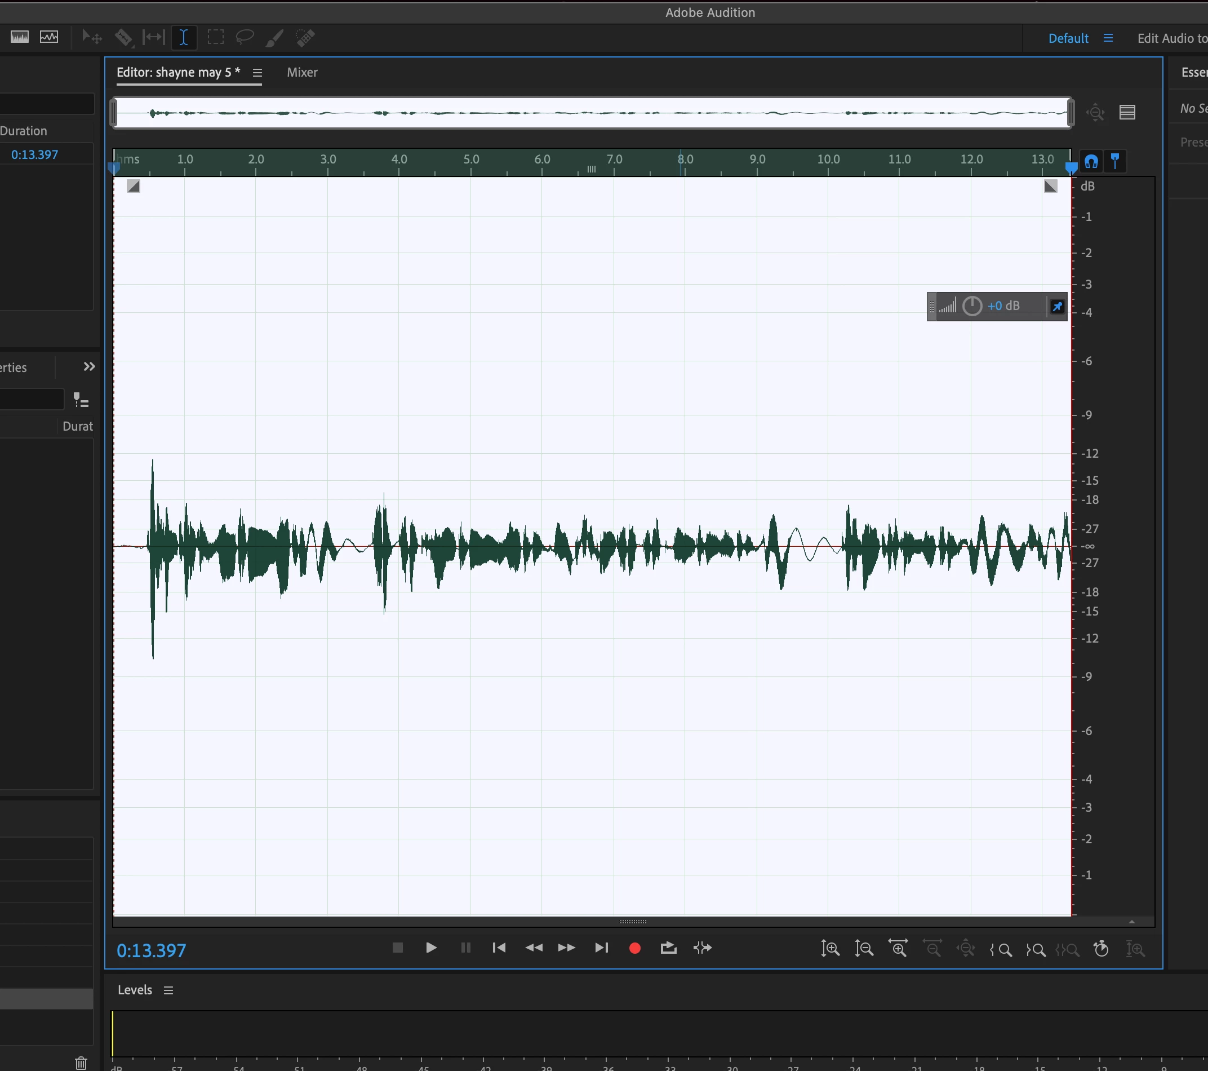
Task: Toggle Skip Selection button
Action: click(x=702, y=949)
